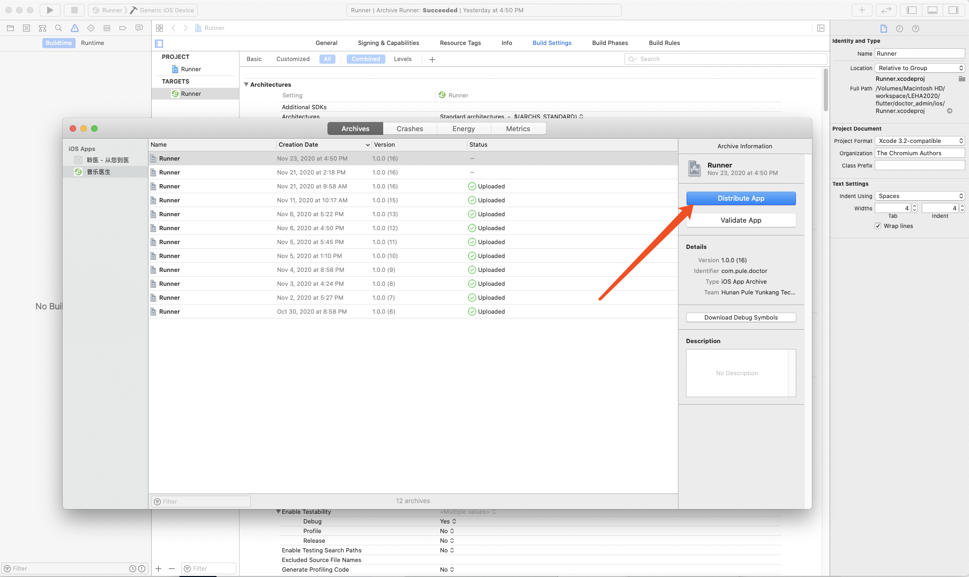Click the Tab width stepper

pyautogui.click(x=914, y=208)
